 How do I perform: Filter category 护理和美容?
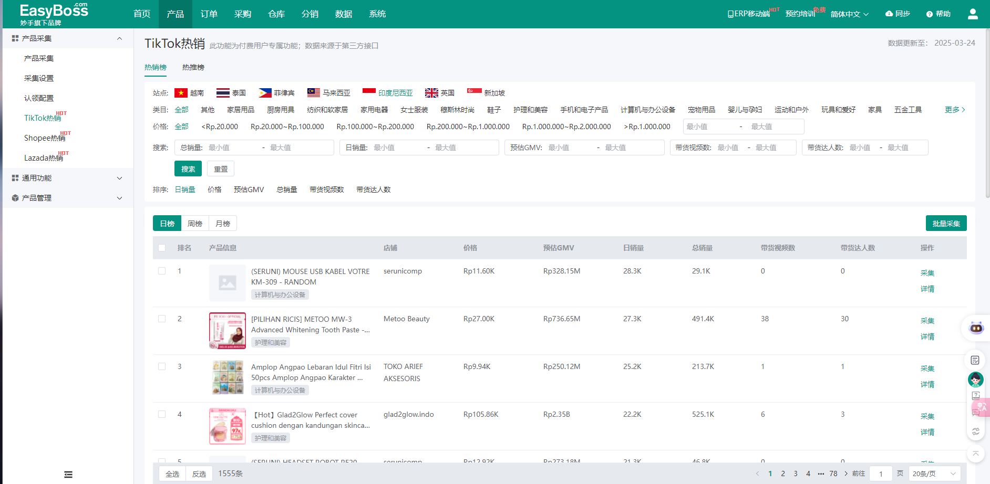530,110
